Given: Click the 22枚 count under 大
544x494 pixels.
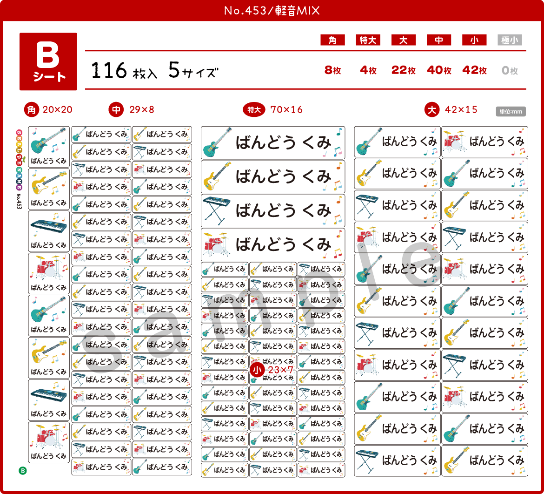Looking at the screenshot, I should click(404, 70).
